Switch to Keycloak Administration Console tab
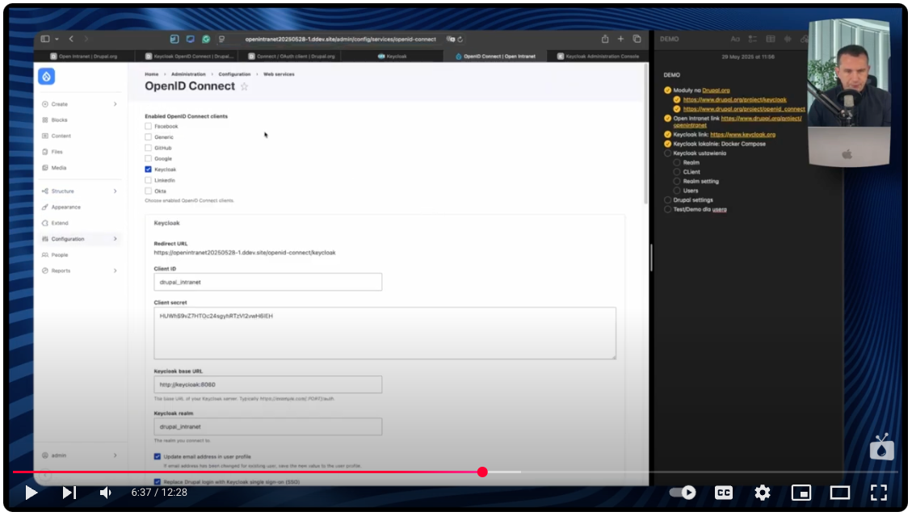The height and width of the screenshot is (516, 912). [x=599, y=57]
